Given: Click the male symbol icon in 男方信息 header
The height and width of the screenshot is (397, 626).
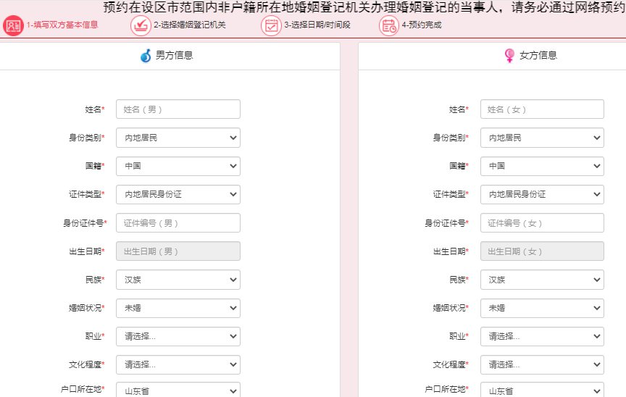Looking at the screenshot, I should [x=146, y=56].
